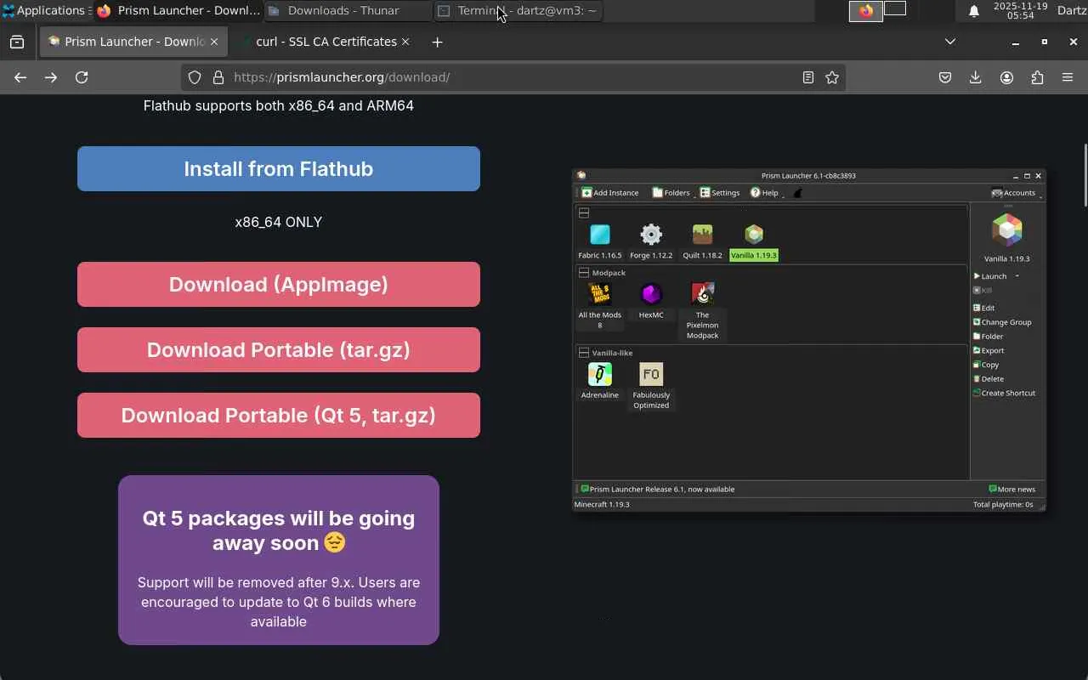Screen dimensions: 1088x680
Task: Expand the list all tabs dropdown
Action: tap(950, 42)
